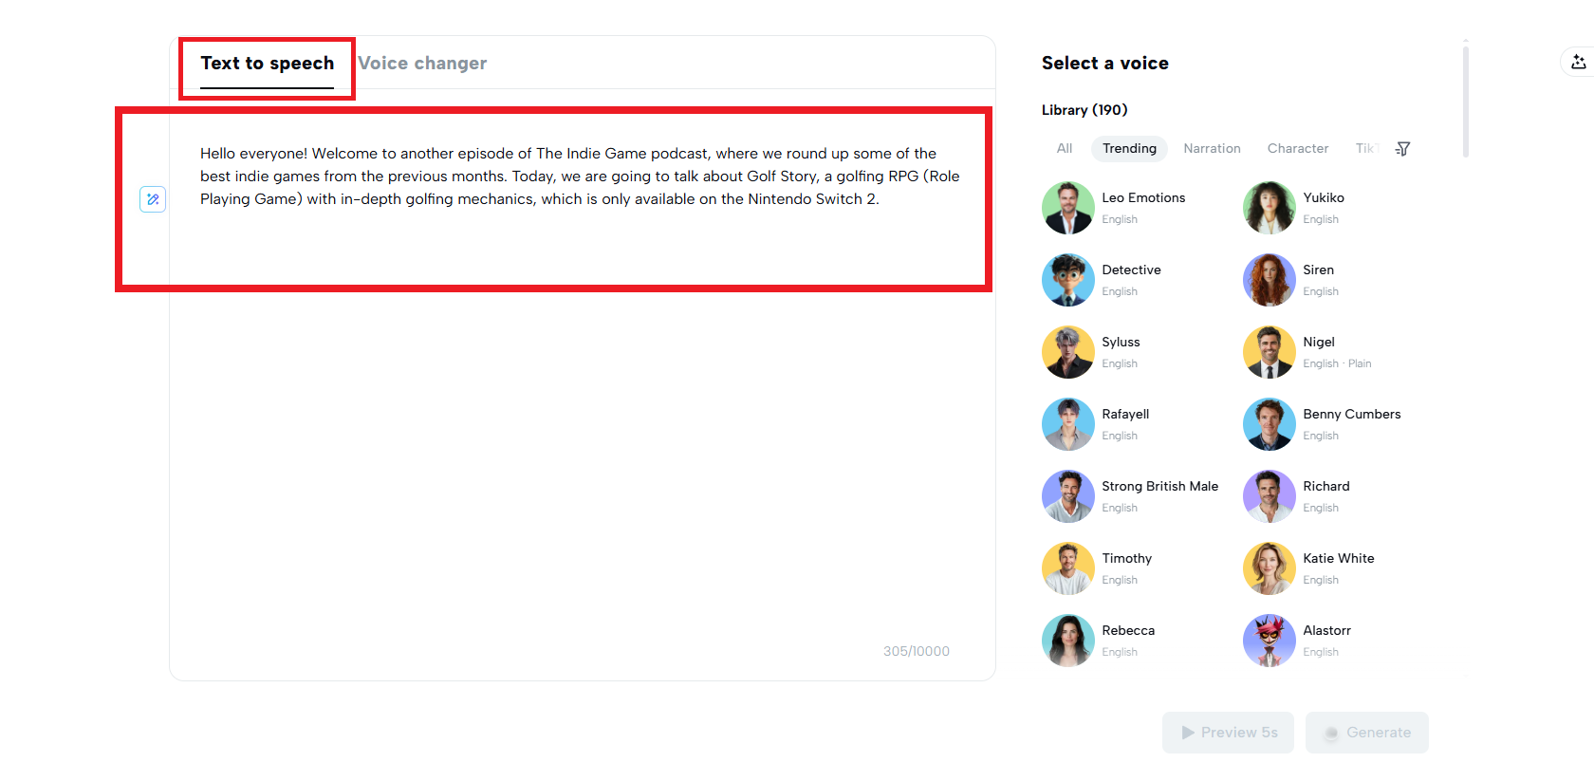
Task: Choose the Leo Emotions avatar
Action: [x=1068, y=208]
